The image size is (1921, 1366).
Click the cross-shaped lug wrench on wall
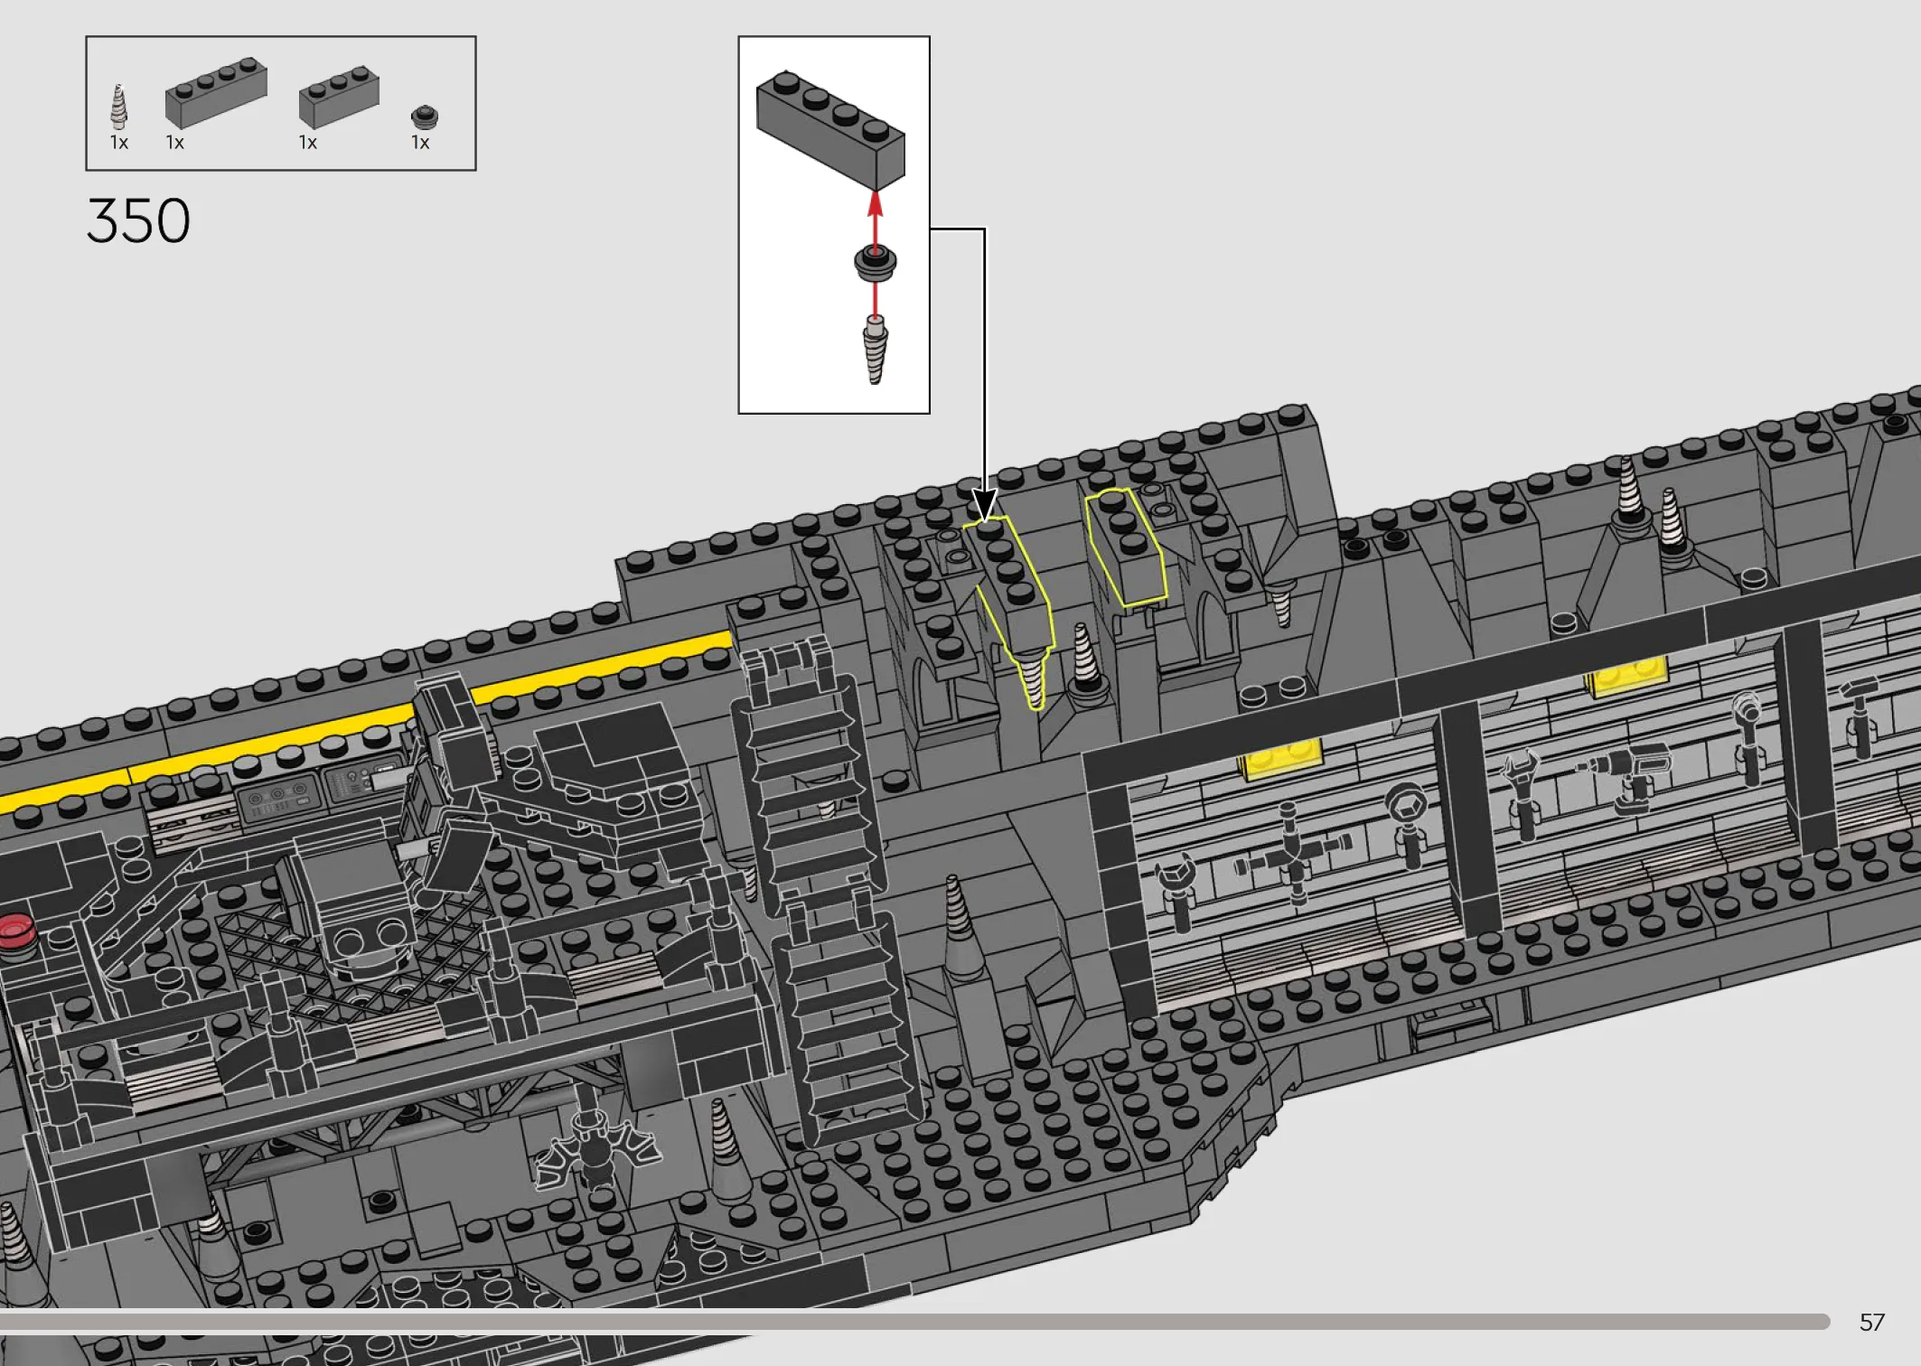pyautogui.click(x=1292, y=854)
